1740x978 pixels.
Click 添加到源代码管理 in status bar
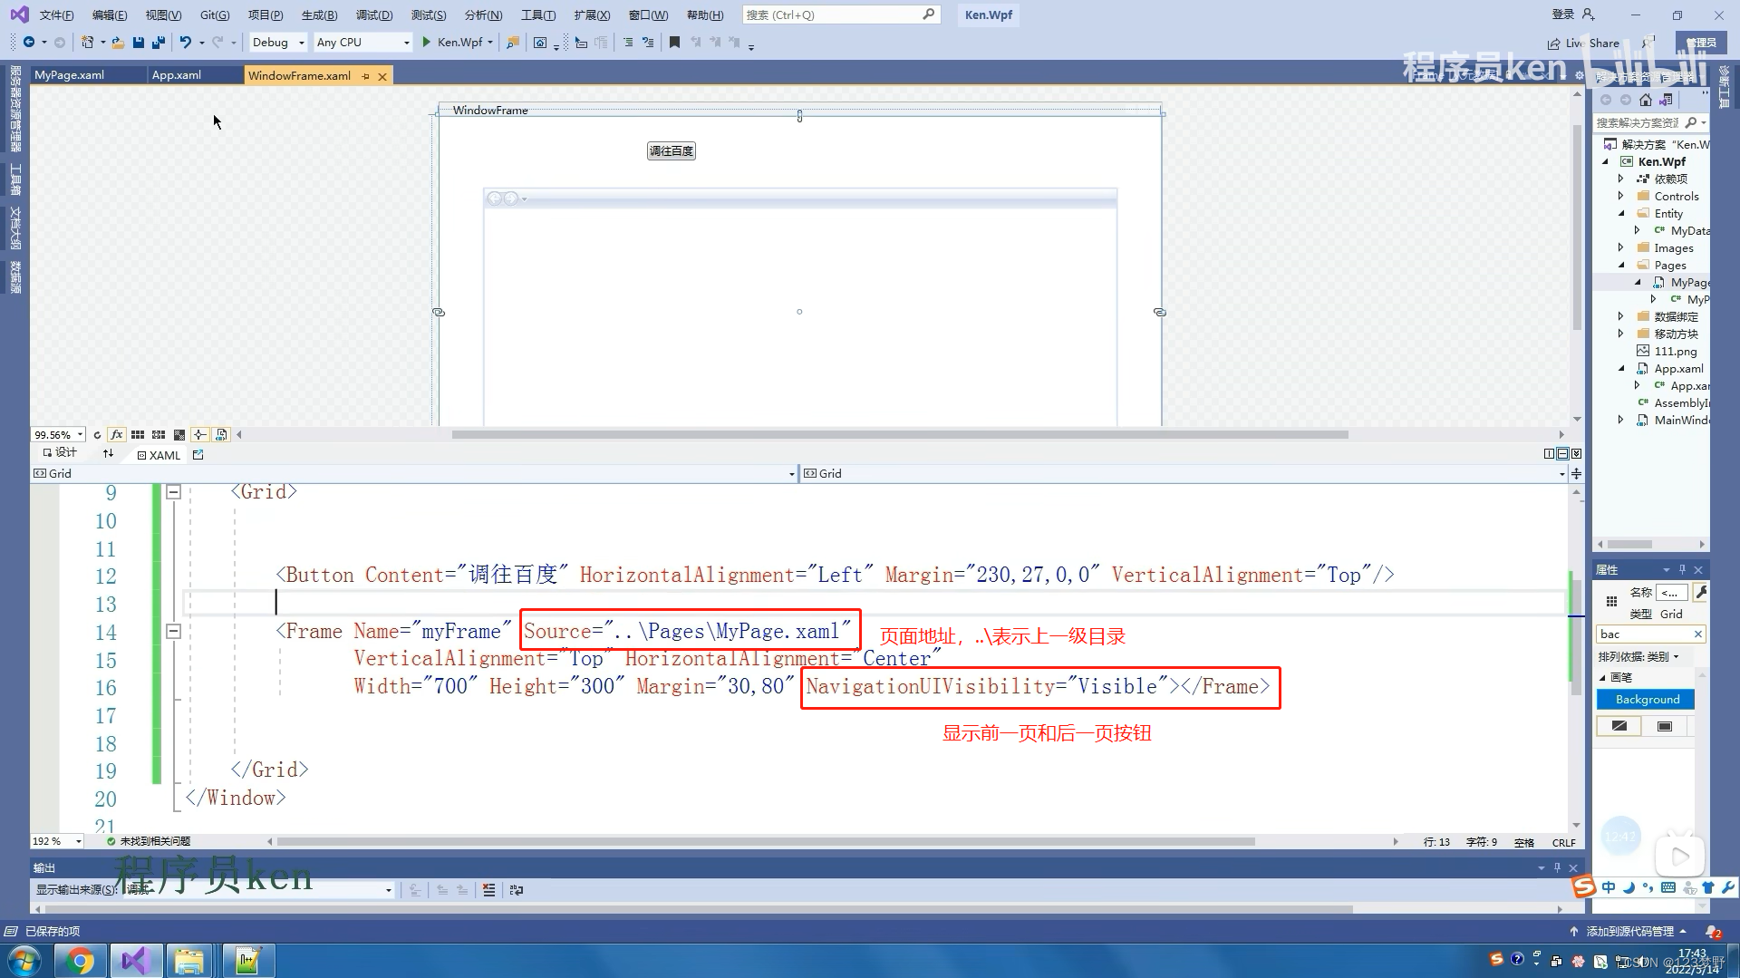click(1629, 931)
